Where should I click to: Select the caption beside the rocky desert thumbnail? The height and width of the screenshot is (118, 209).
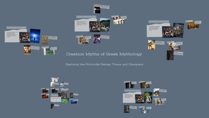tap(163, 91)
